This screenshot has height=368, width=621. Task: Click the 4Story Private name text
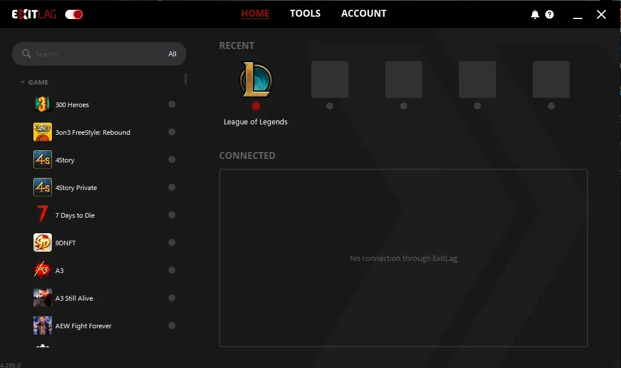76,188
